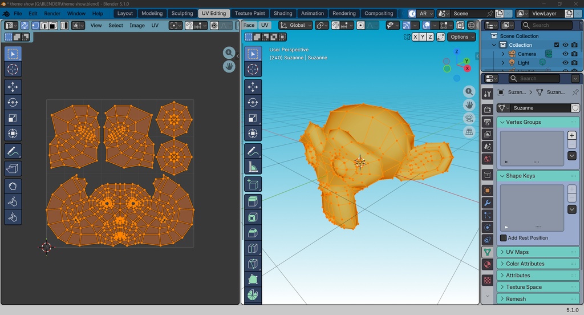Select the Spin tool
The width and height of the screenshot is (584, 315).
pos(253,295)
